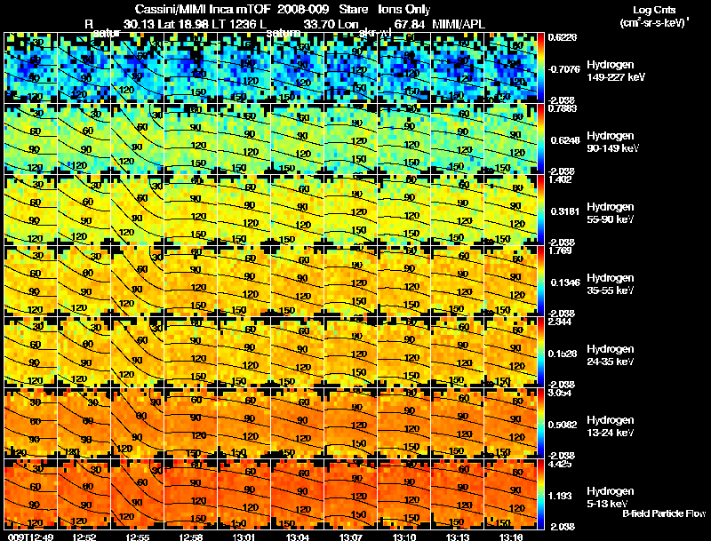Click the 'Ions Only' title text

[x=404, y=9]
